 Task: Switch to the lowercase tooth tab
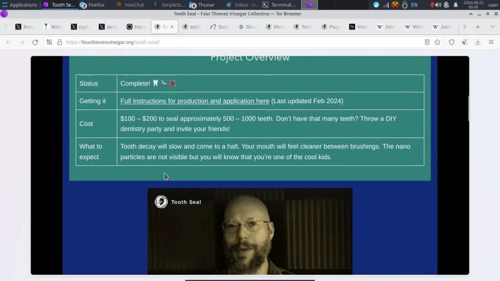[192, 27]
